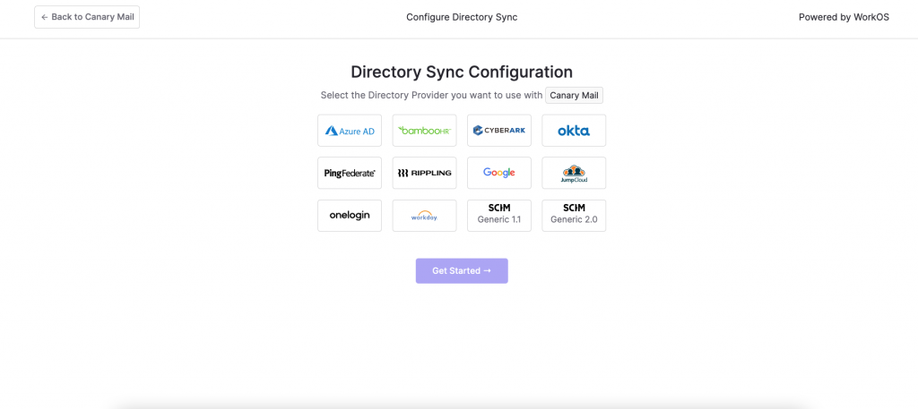
Task: Select Okta as directory provider
Action: tap(574, 131)
